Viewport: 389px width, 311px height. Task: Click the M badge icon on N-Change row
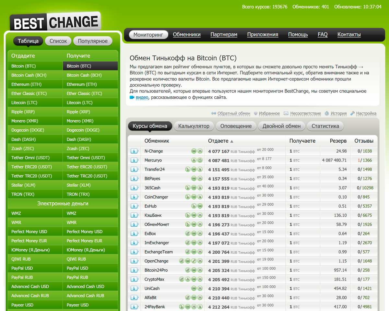tap(200, 151)
